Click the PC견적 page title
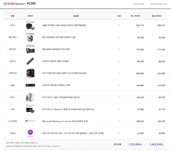The image size is (171, 151). click(31, 4)
